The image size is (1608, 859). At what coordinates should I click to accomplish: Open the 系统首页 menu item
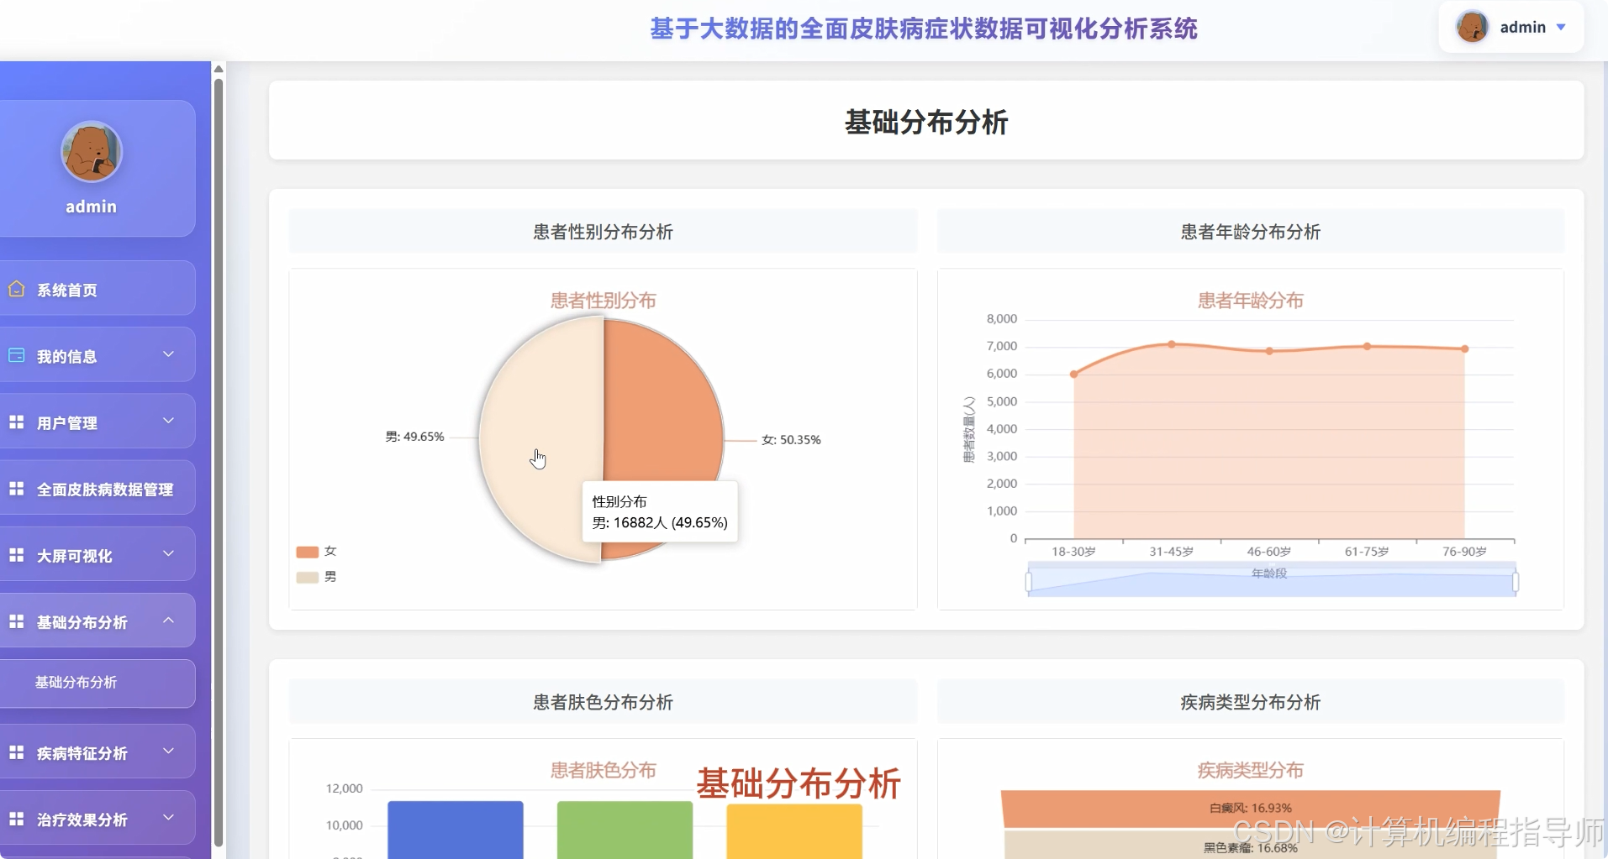click(67, 289)
